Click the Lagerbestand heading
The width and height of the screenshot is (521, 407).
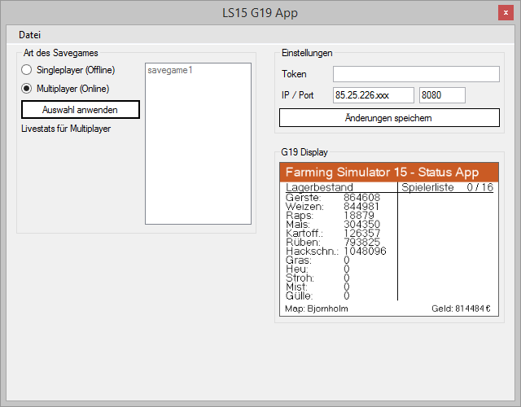pyautogui.click(x=319, y=187)
